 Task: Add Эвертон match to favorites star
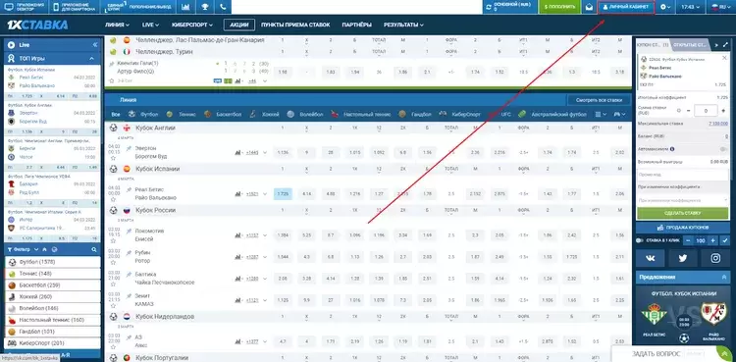113,158
